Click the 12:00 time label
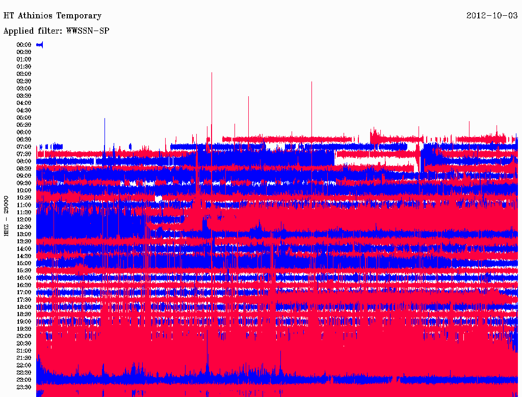The image size is (522, 397). 24,219
